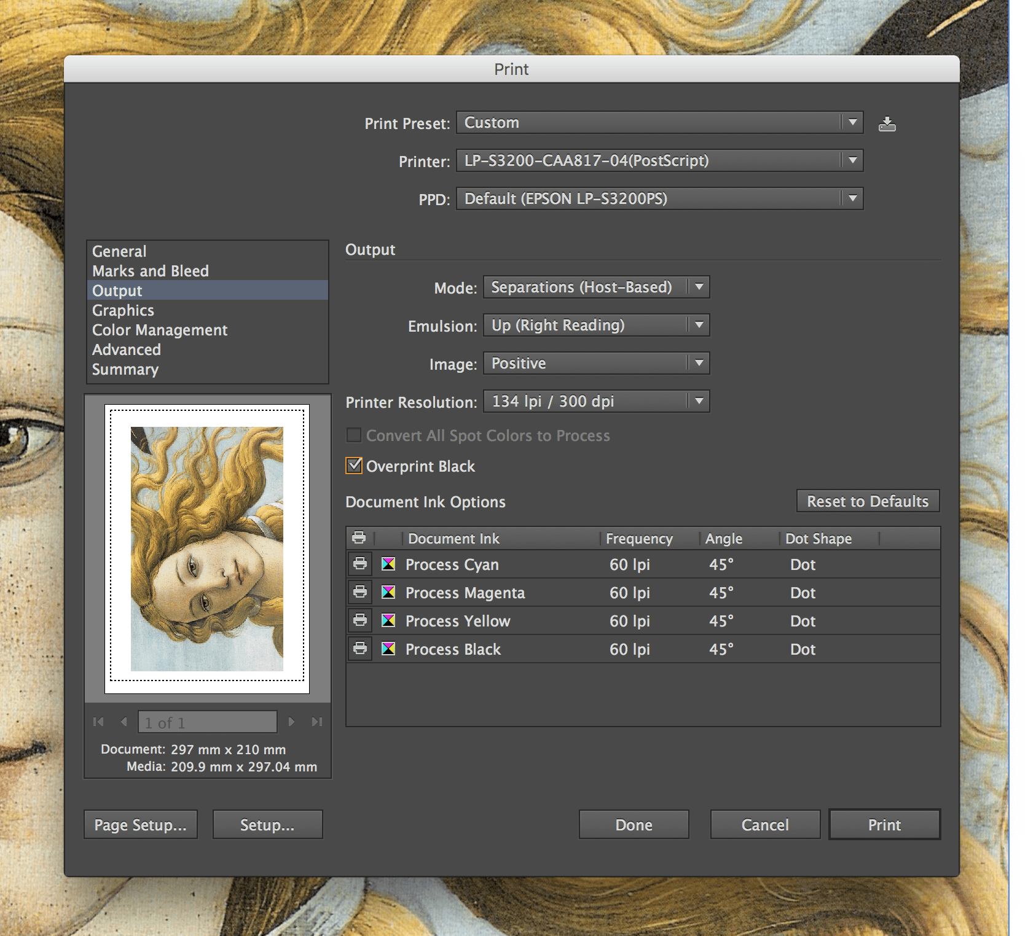Jump to the last page in preview
1036x936 pixels.
point(317,722)
